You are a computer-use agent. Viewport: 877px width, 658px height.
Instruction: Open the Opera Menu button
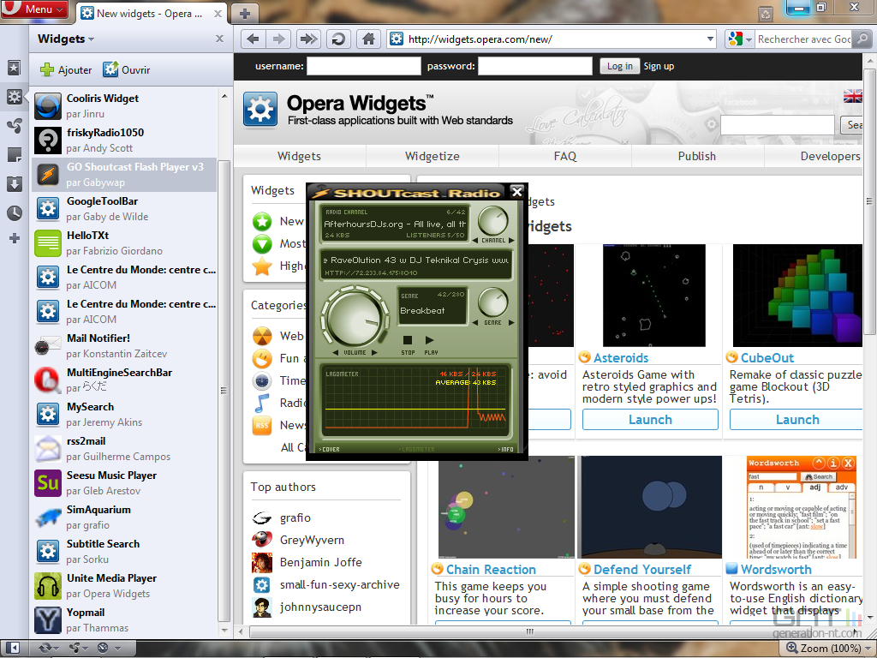tap(34, 9)
